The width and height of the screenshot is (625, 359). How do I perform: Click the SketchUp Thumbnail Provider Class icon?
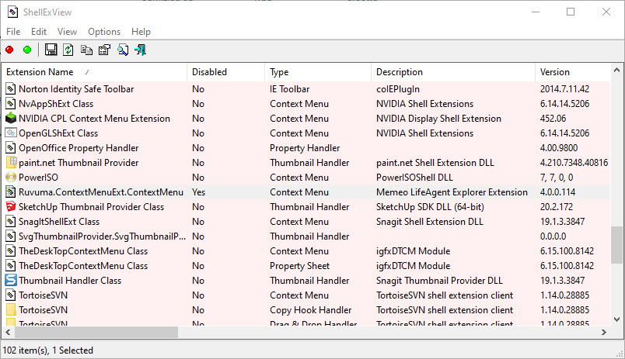click(x=11, y=207)
